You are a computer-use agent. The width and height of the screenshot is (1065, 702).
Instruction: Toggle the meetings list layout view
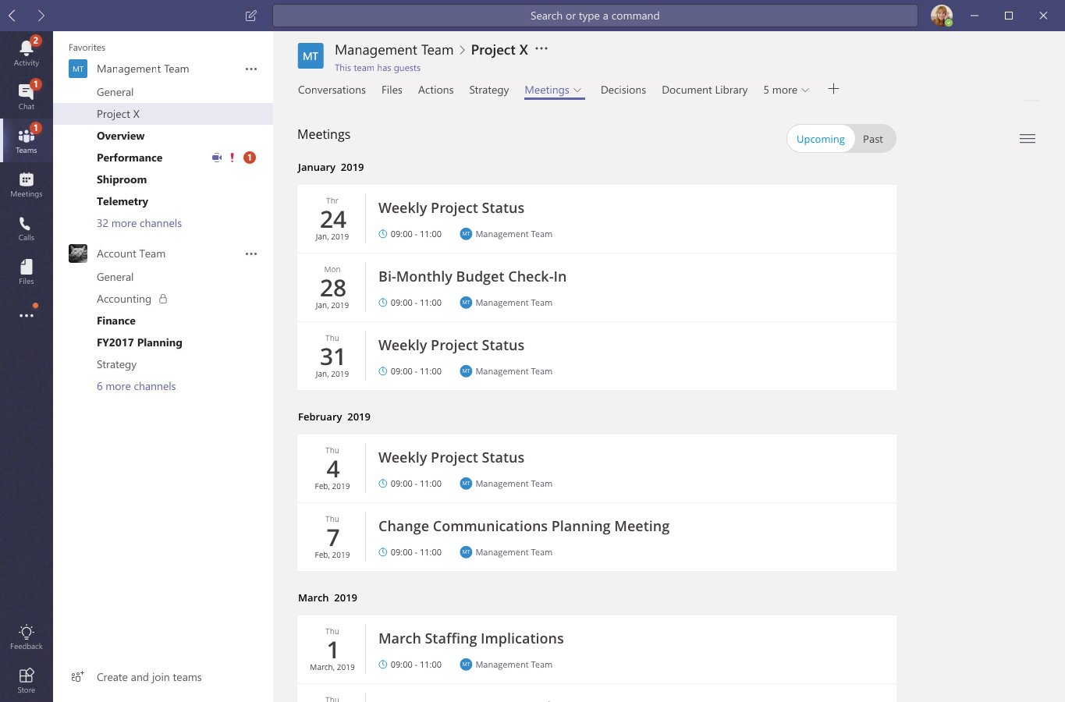point(1028,138)
